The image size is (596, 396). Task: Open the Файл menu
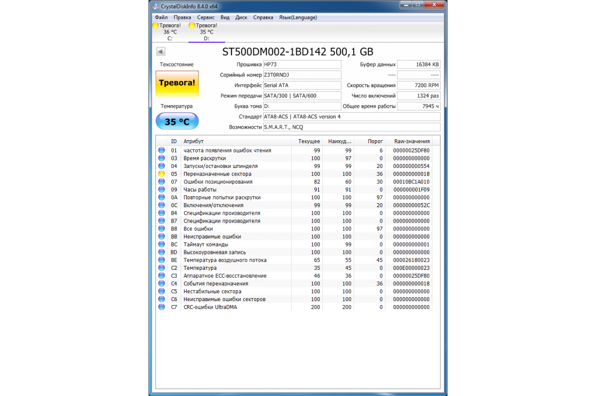tap(161, 17)
